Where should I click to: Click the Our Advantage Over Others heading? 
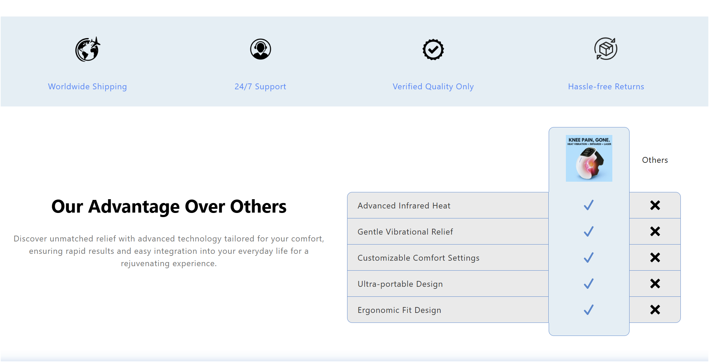pyautogui.click(x=169, y=206)
